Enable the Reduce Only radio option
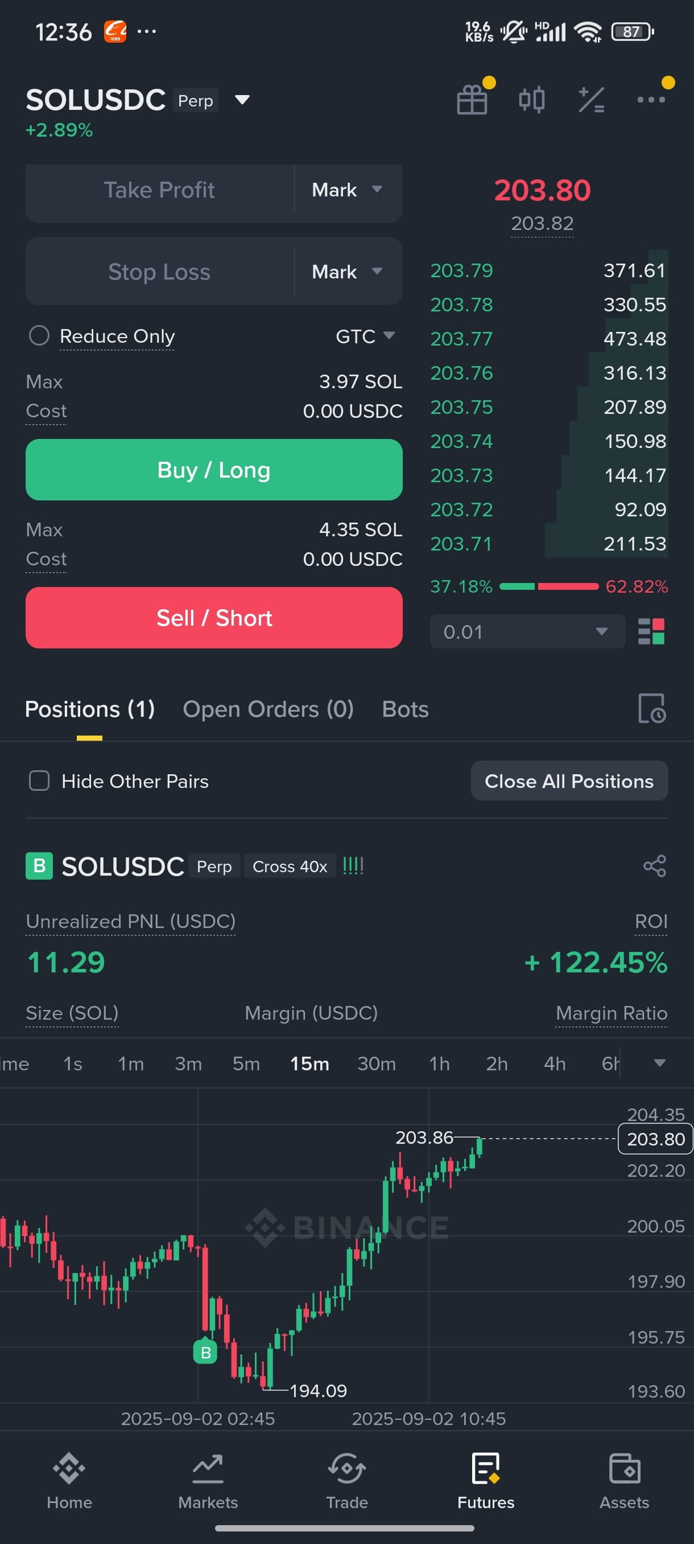This screenshot has width=694, height=1544. (39, 336)
